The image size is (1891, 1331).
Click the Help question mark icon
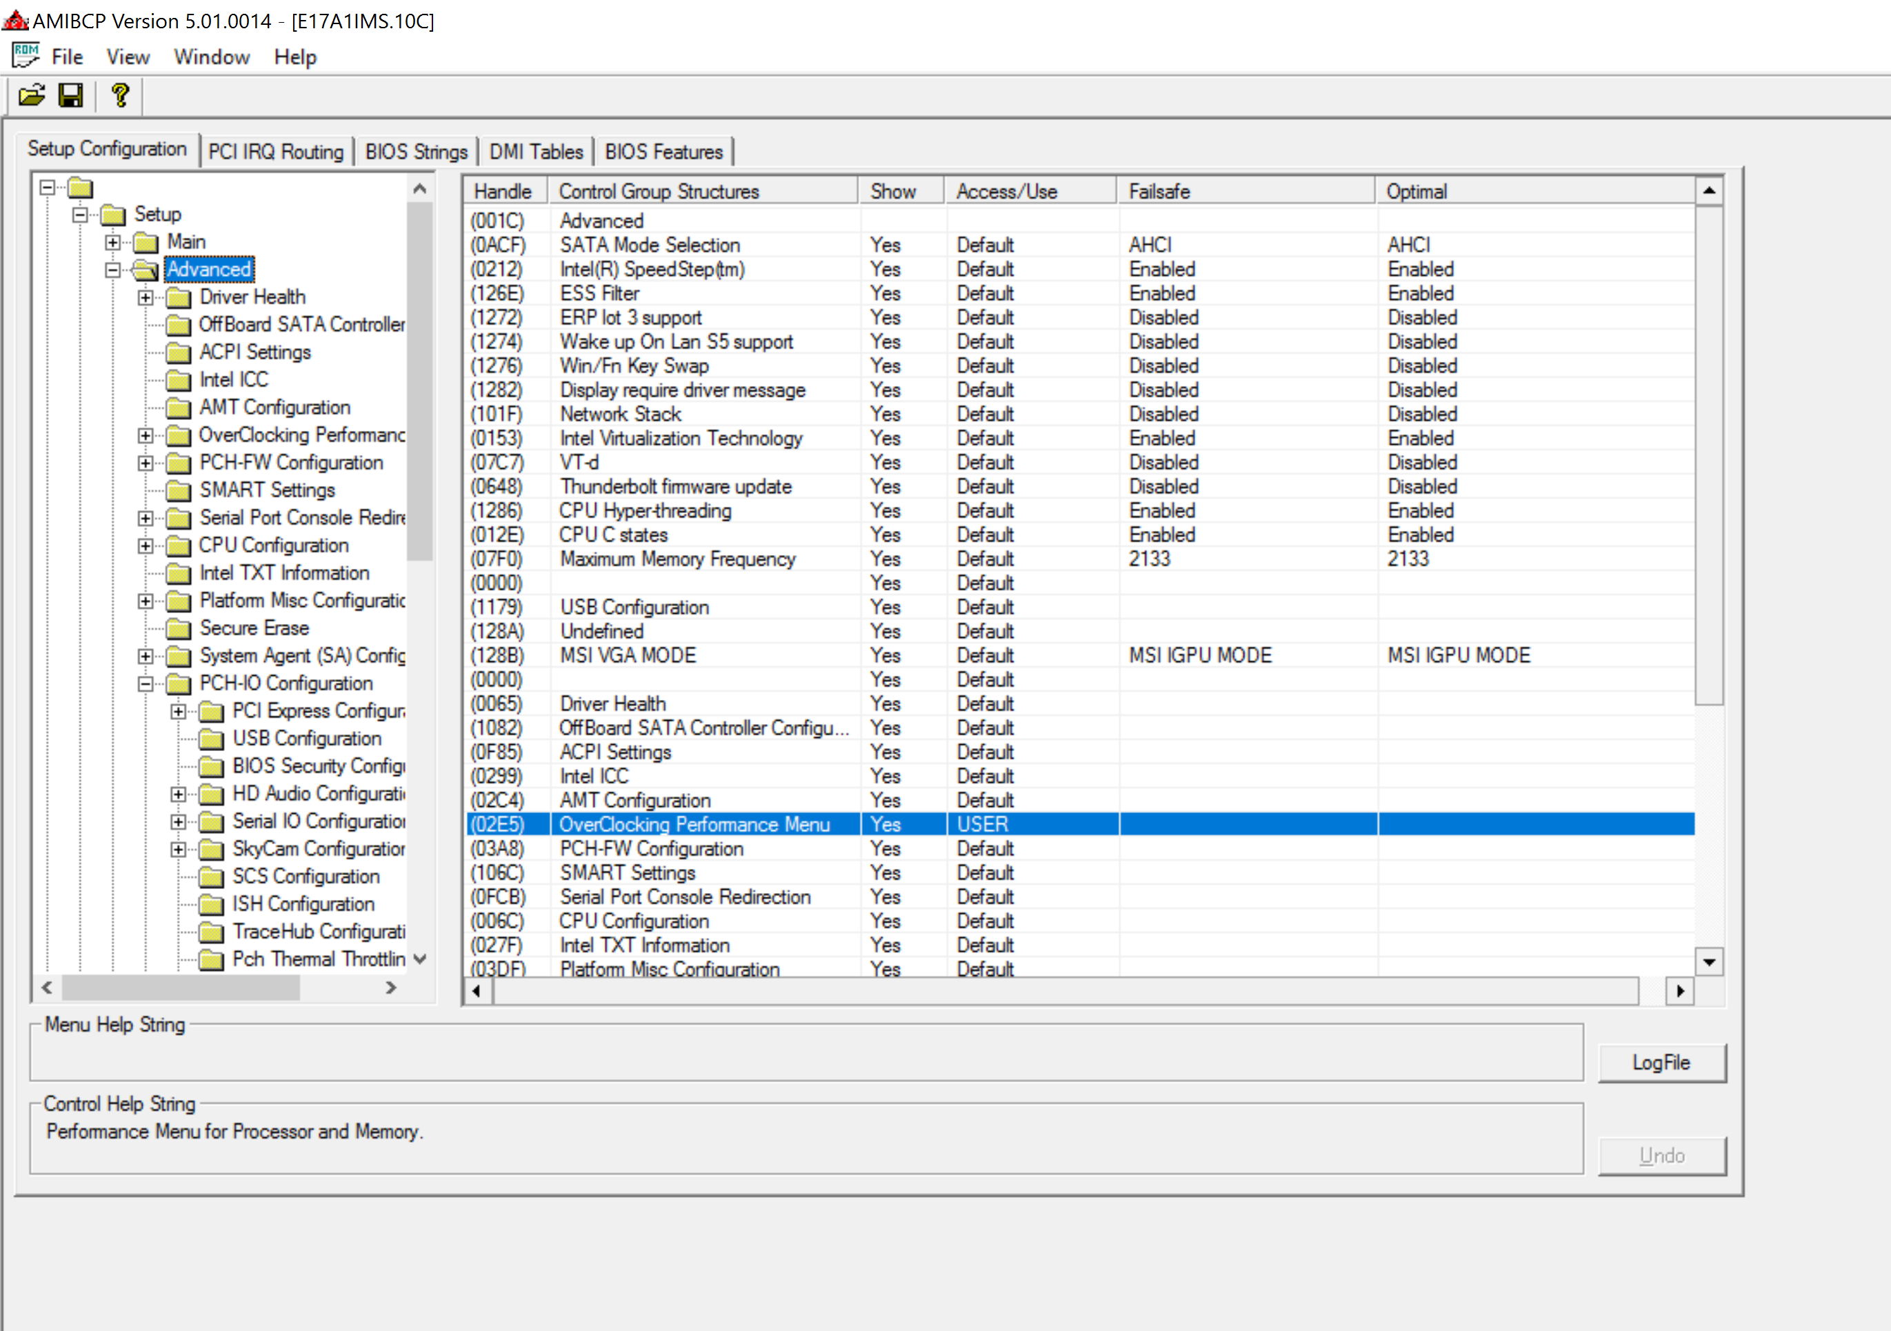pos(120,97)
